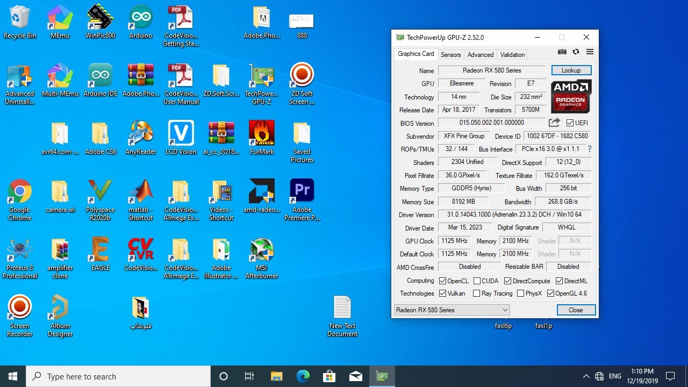688x387 pixels.
Task: Click the Close button in GPU-Z
Action: [576, 310]
